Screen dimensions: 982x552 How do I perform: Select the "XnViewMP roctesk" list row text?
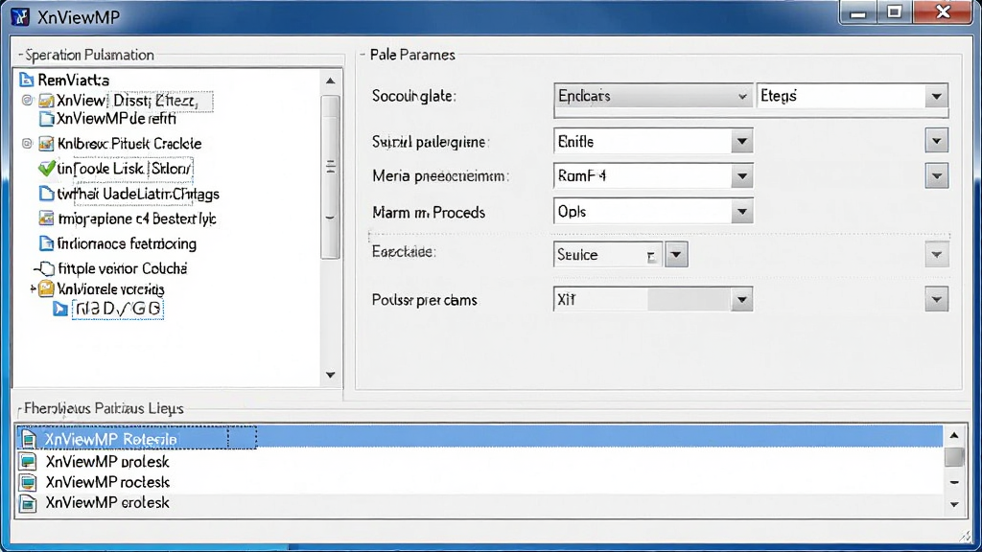(107, 483)
